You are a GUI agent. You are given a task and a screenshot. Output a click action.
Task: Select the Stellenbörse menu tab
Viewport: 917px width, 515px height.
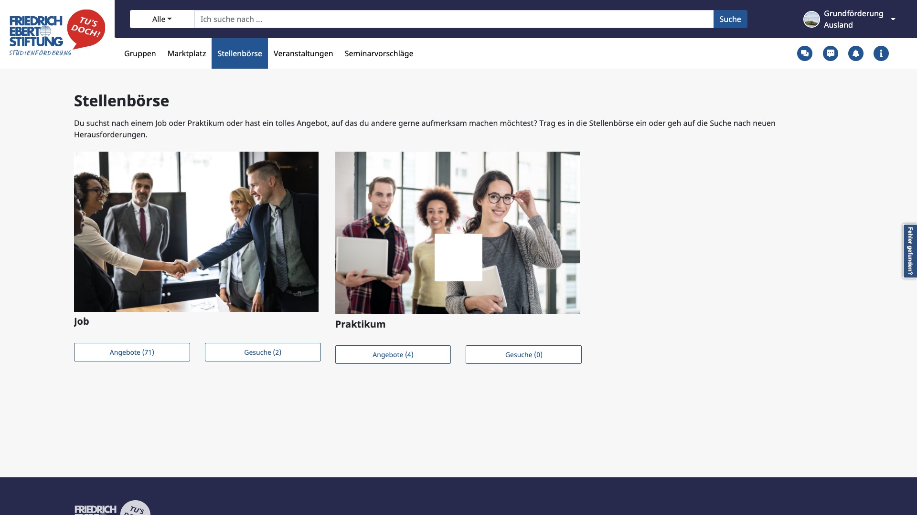pyautogui.click(x=240, y=53)
